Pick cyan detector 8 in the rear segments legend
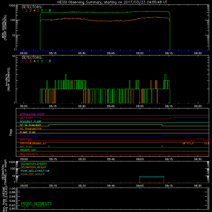 pyautogui.click(x=50, y=61)
